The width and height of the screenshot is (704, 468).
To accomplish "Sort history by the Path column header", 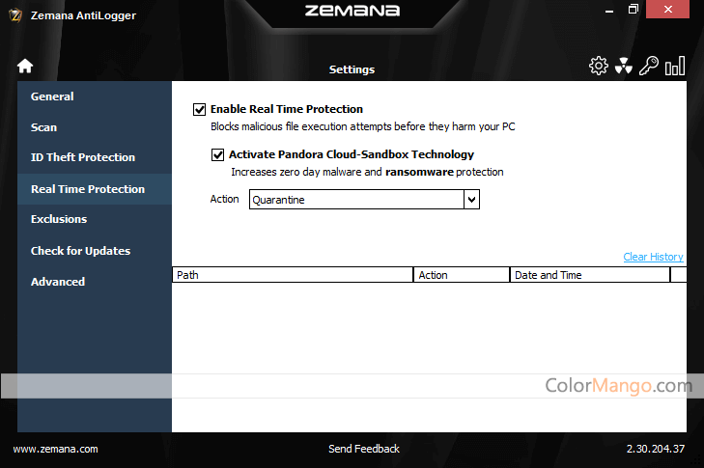I will click(293, 275).
